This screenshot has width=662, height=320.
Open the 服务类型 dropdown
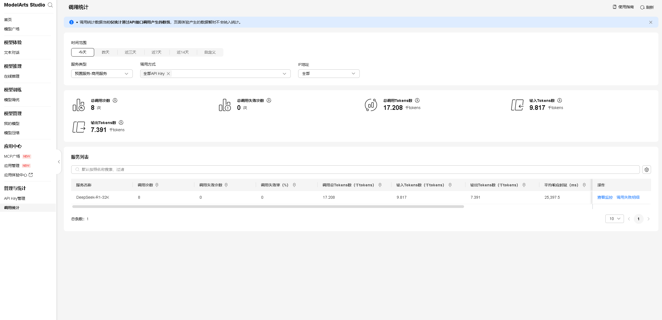tap(102, 74)
